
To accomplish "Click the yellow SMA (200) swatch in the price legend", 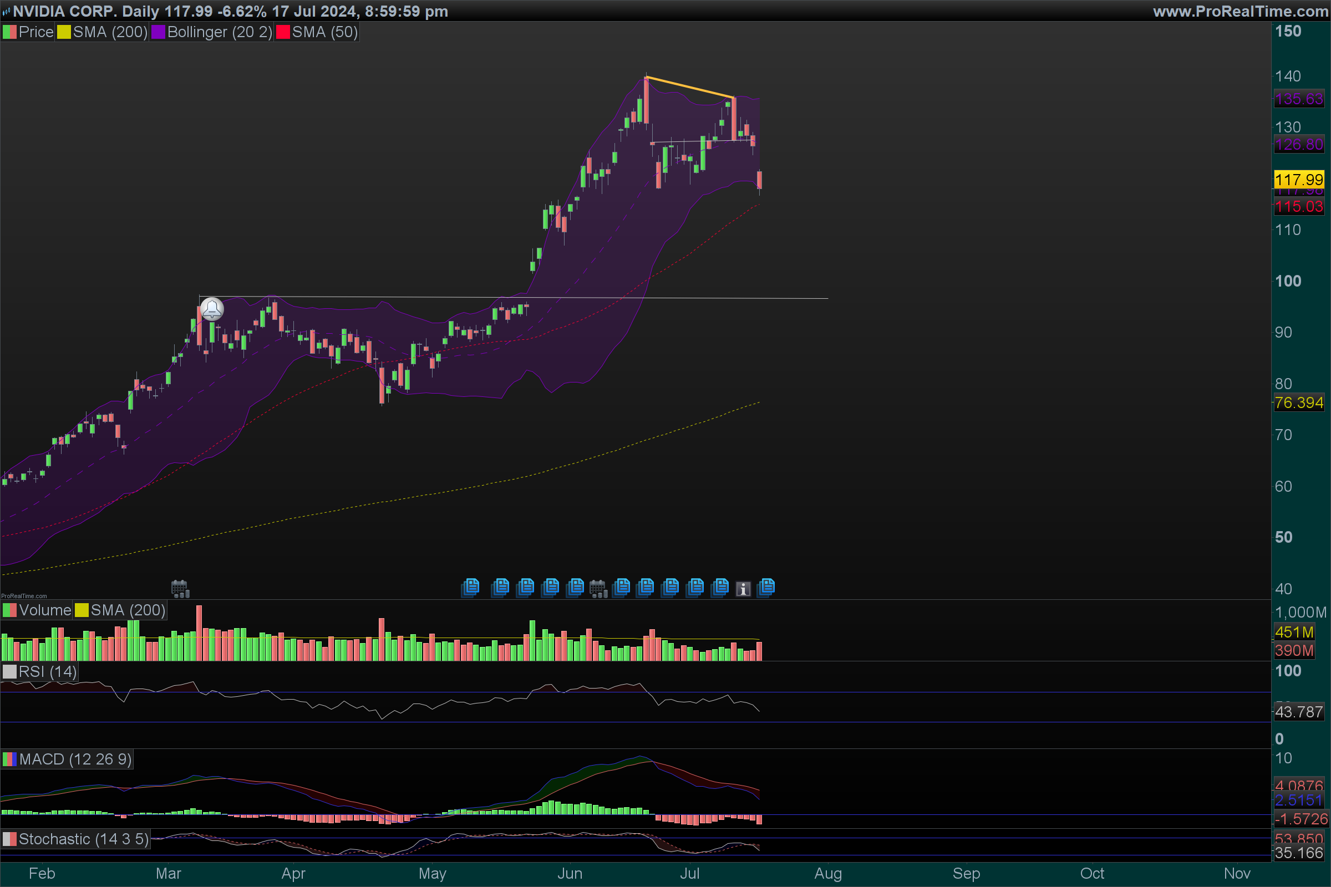I will (64, 32).
